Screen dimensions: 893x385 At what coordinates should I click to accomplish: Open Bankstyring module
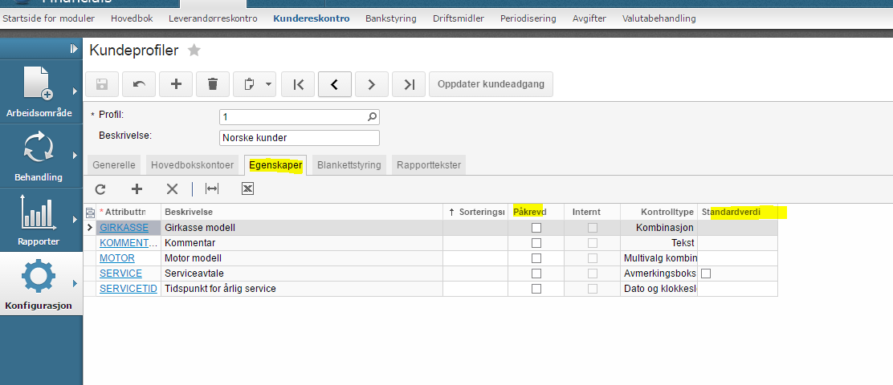tap(390, 18)
